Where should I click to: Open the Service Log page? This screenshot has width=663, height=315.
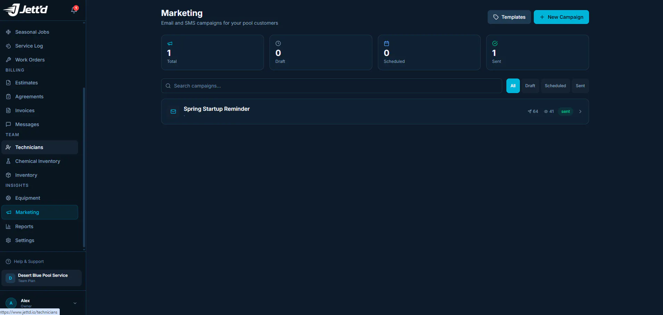click(40, 46)
